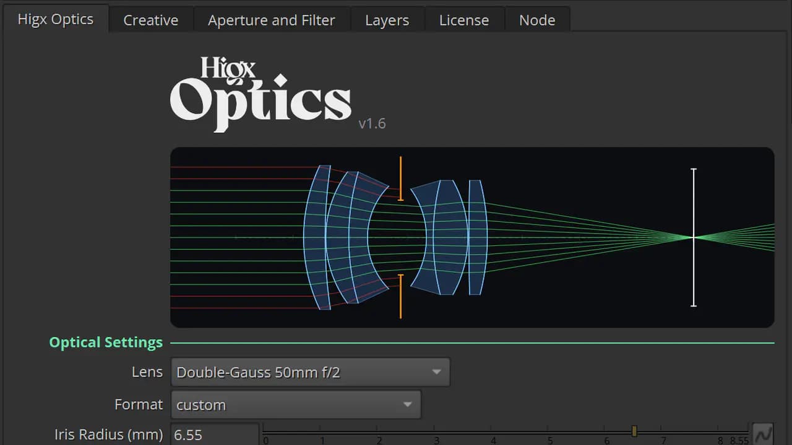This screenshot has height=445, width=792.
Task: Click the Format field label
Action: [139, 404]
